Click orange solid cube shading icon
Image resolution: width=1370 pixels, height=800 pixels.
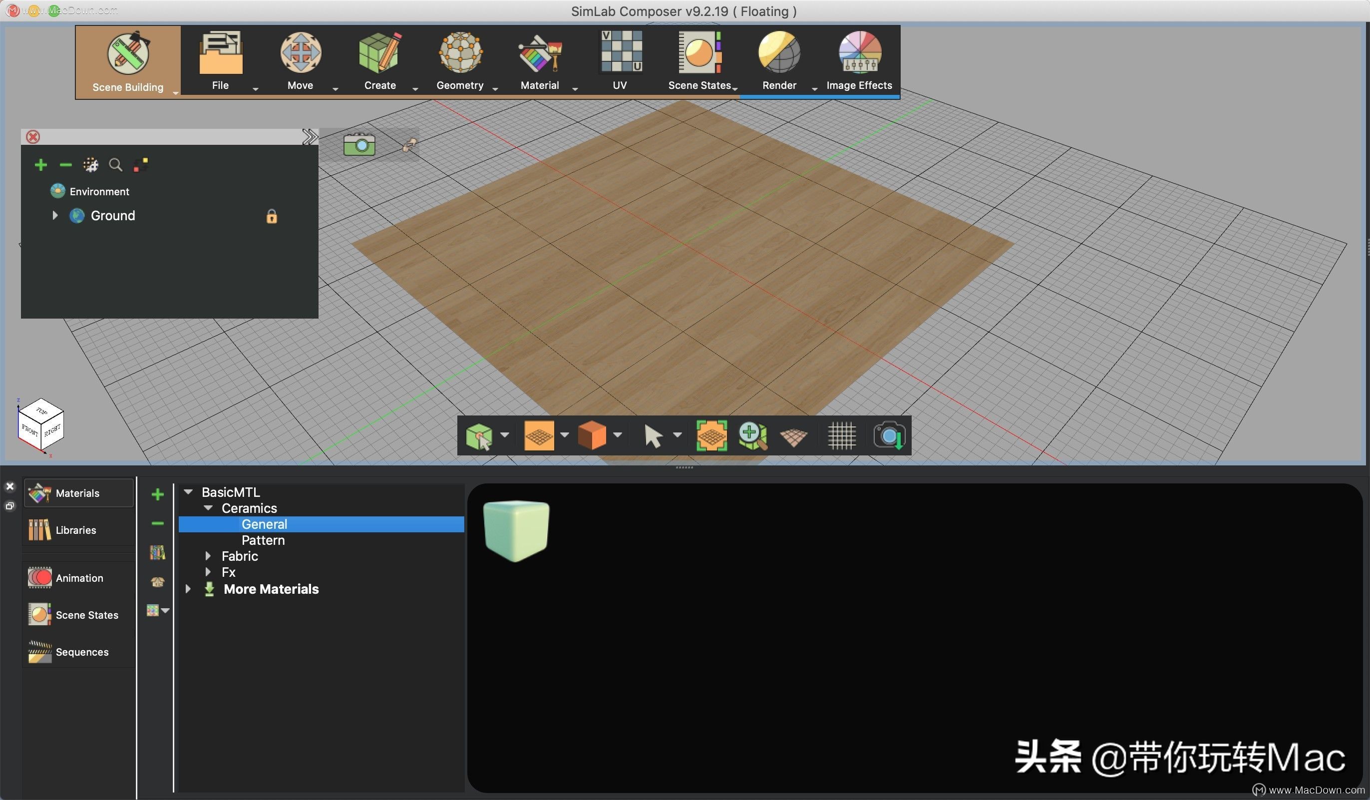pos(592,435)
